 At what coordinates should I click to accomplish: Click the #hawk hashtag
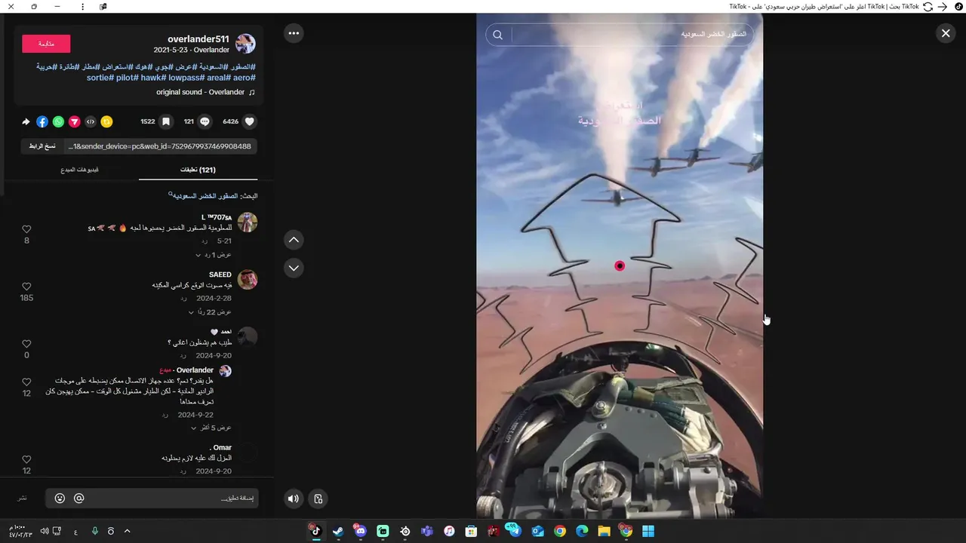(x=153, y=78)
